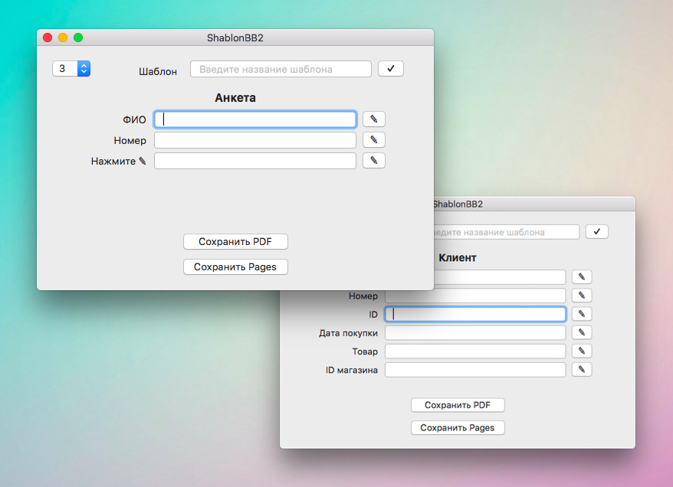Click Сохранить PDF in the Клиент window
This screenshot has width=673, height=487.
pyautogui.click(x=458, y=405)
